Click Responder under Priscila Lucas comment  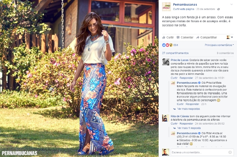click(186, 78)
